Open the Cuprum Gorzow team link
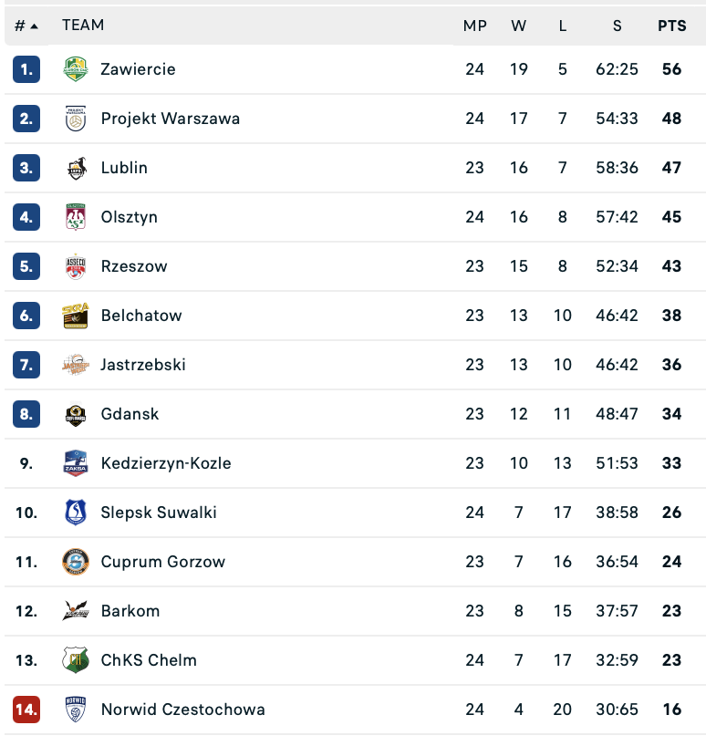 click(163, 562)
